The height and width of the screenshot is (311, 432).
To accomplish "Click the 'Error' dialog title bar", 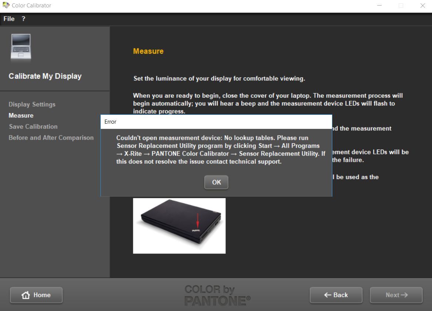I will point(216,122).
